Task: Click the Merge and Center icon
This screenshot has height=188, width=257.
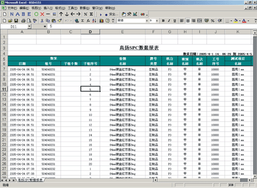Action: tap(199, 21)
